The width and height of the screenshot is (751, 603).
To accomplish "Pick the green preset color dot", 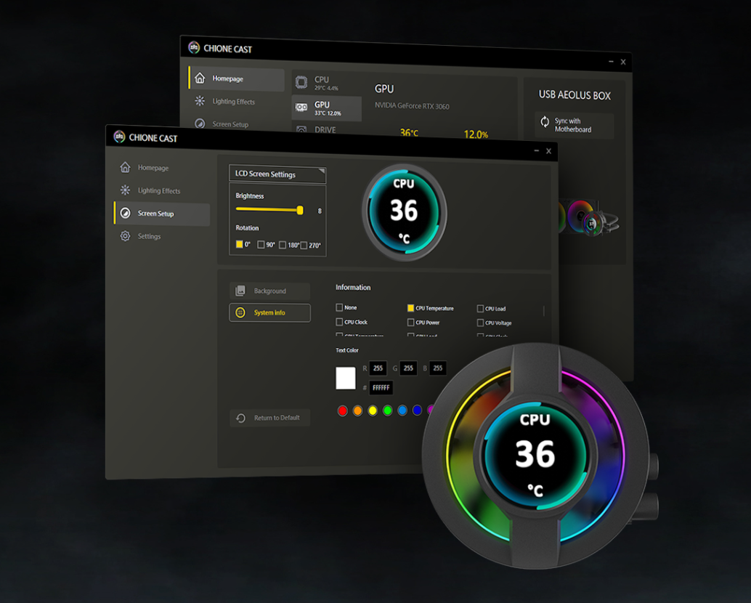I will coord(387,410).
